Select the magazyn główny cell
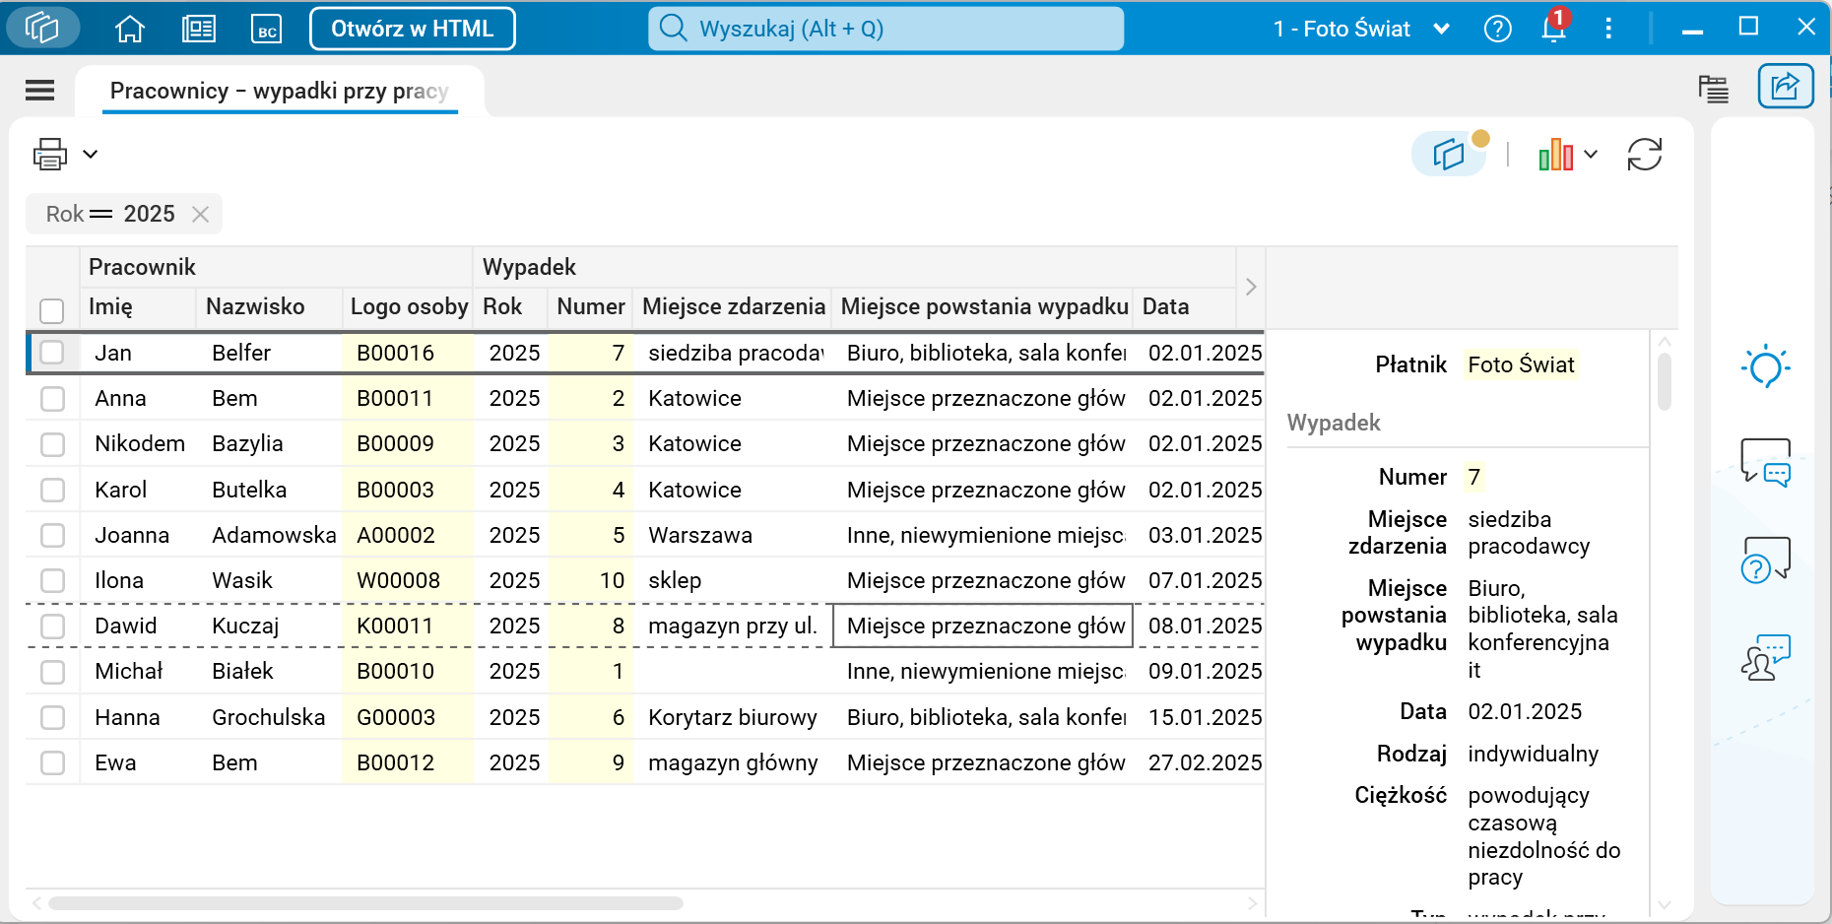 click(733, 762)
